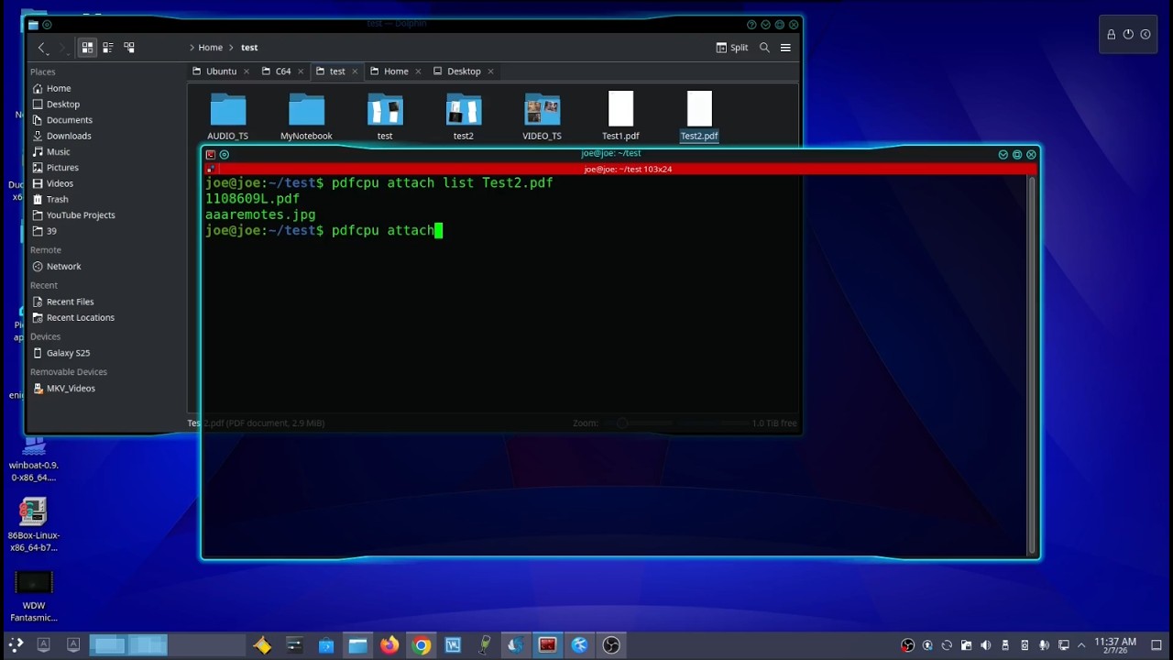Switch to the Ubuntu tab in Dolphin

click(x=221, y=71)
